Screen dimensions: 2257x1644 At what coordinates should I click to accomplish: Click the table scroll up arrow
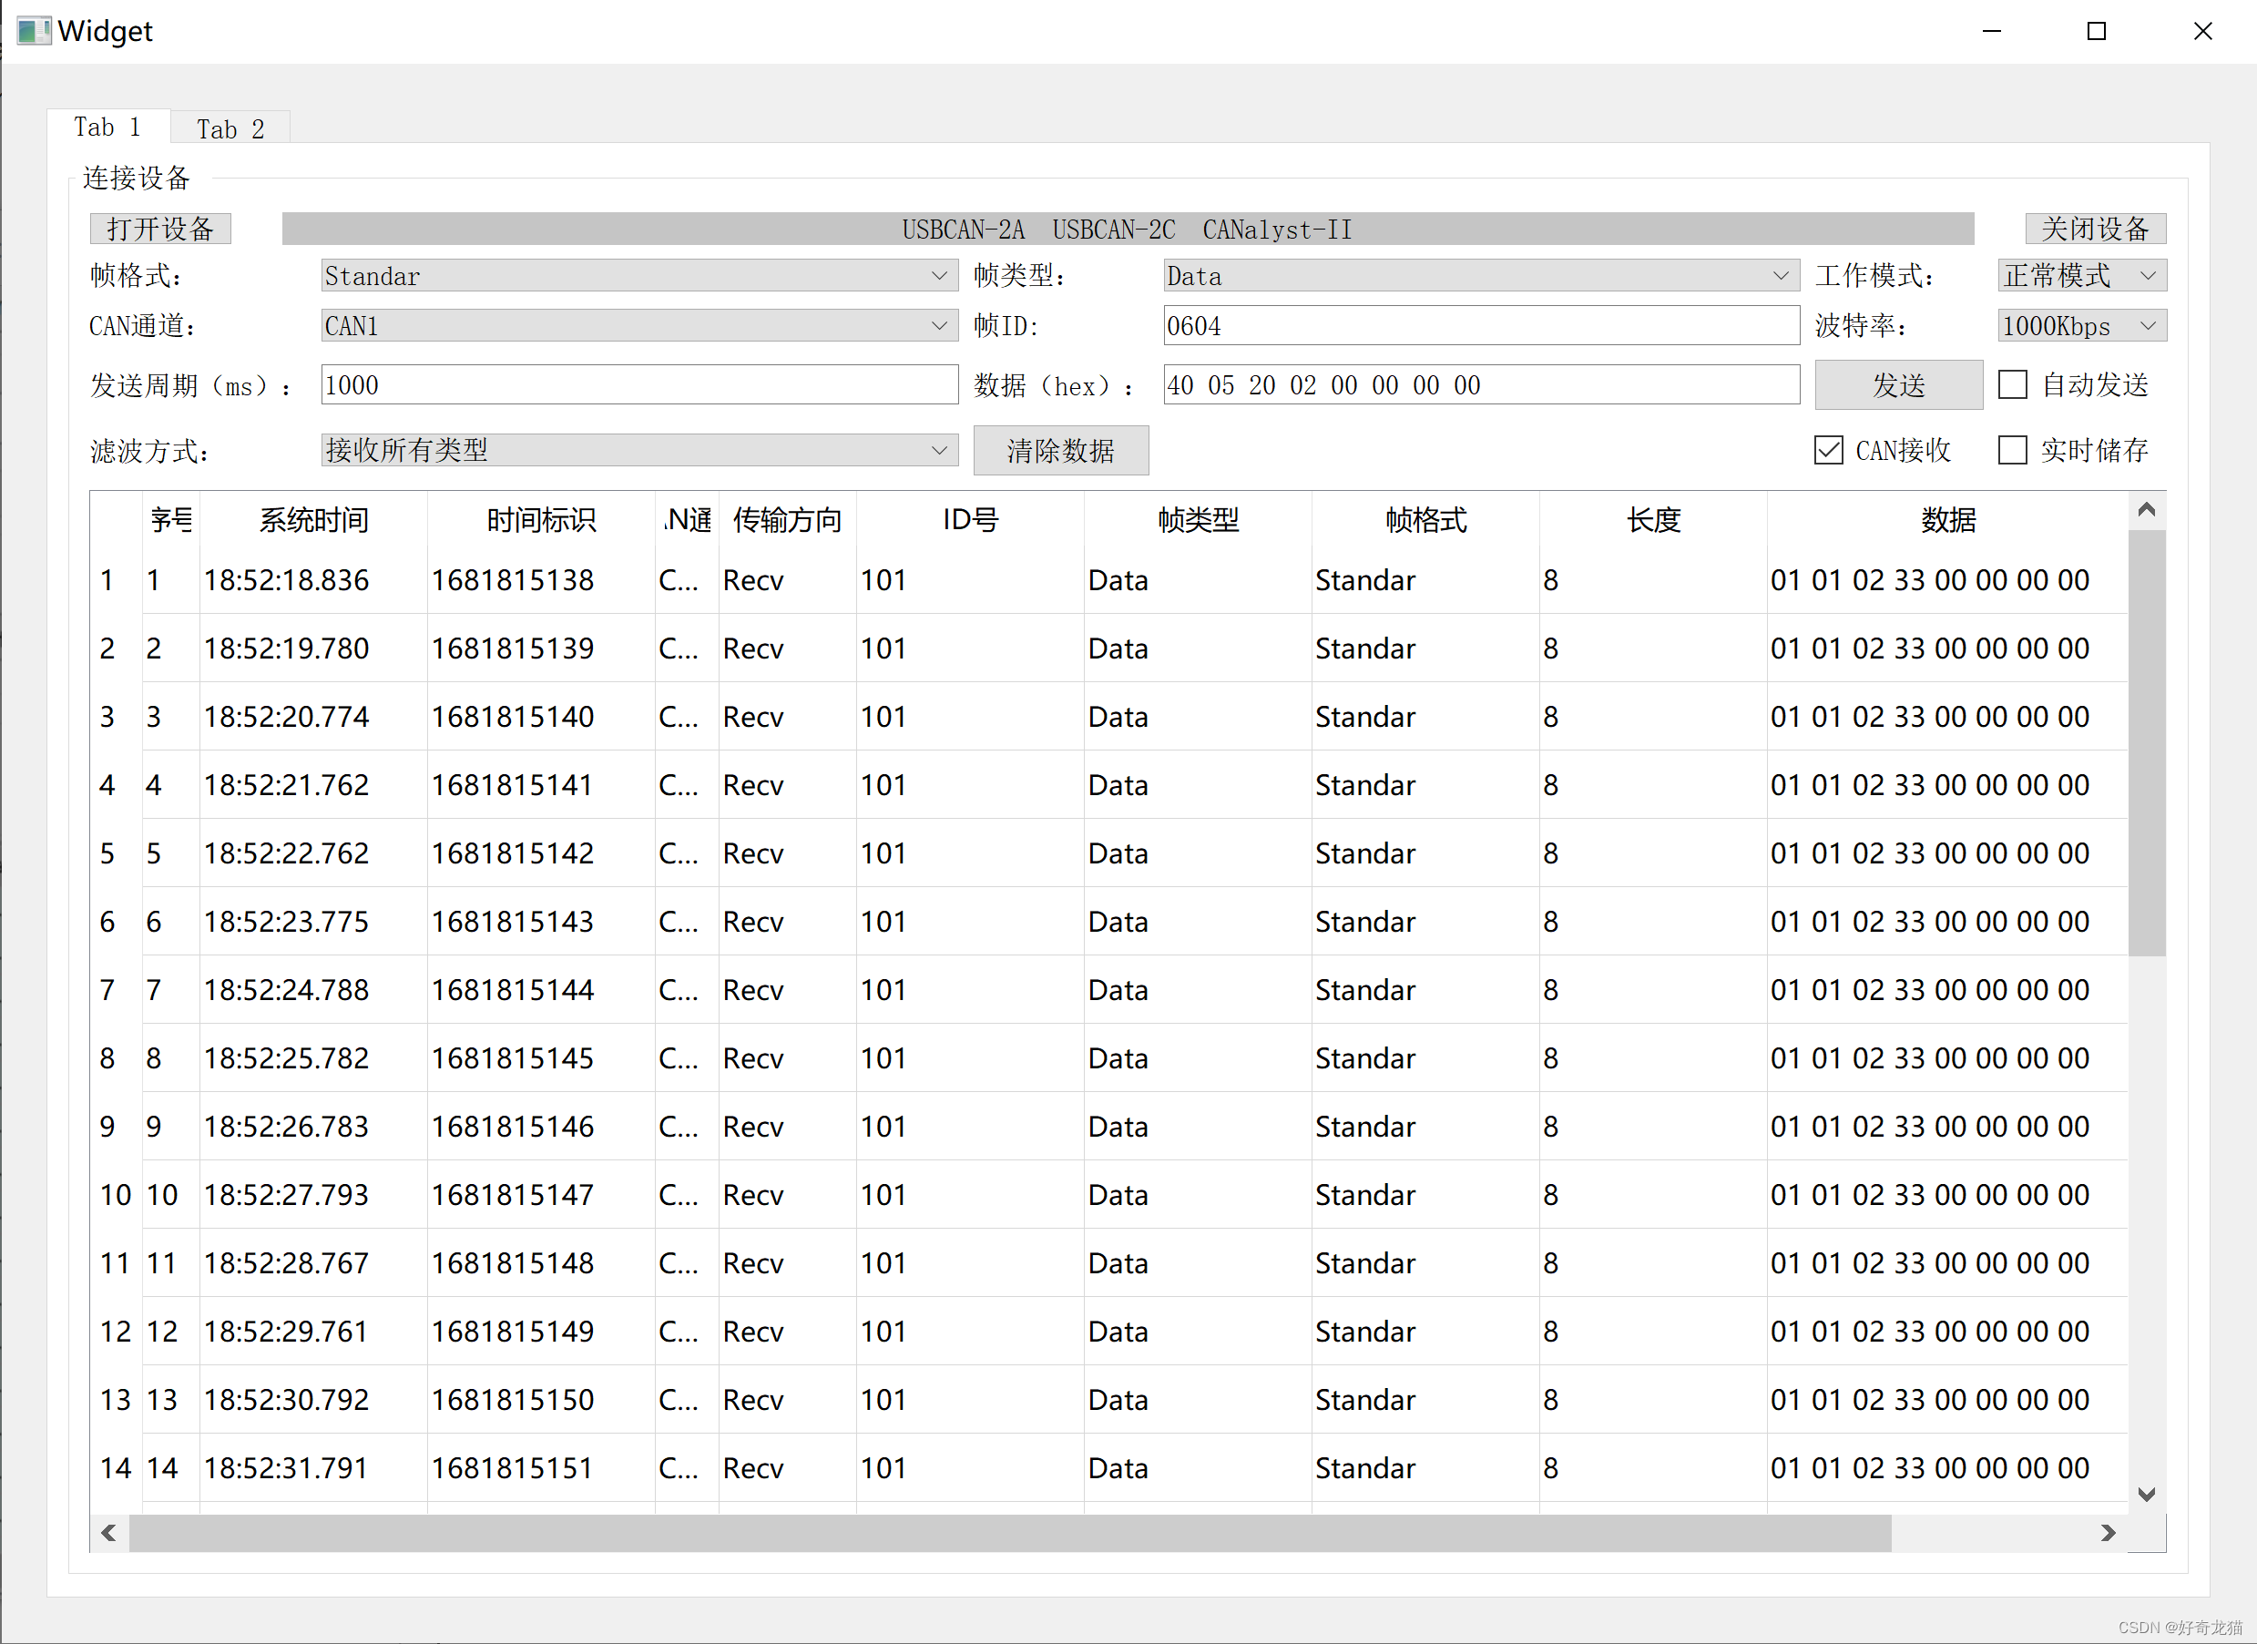(x=2147, y=511)
